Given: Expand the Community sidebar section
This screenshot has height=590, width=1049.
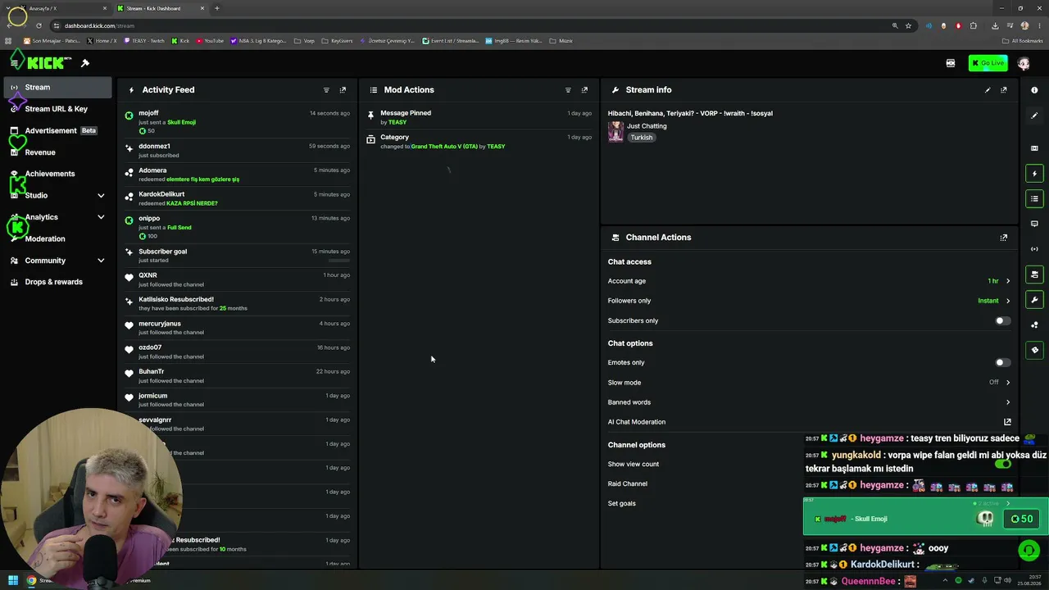Looking at the screenshot, I should pos(101,261).
